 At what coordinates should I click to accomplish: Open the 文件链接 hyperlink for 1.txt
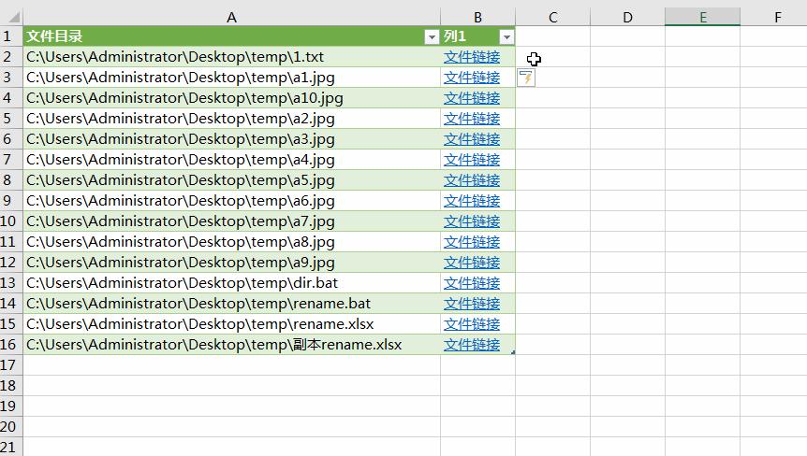tap(472, 57)
